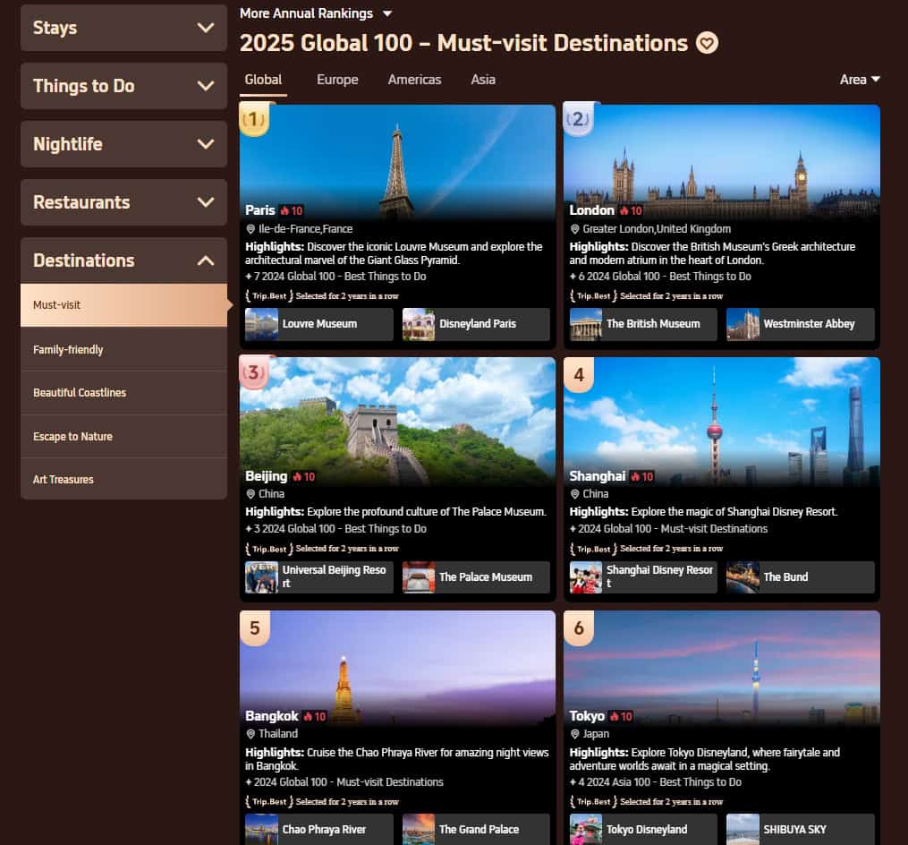Click the location pin icon under Tokyo
Viewport: 908px width, 845px height.
tap(575, 734)
